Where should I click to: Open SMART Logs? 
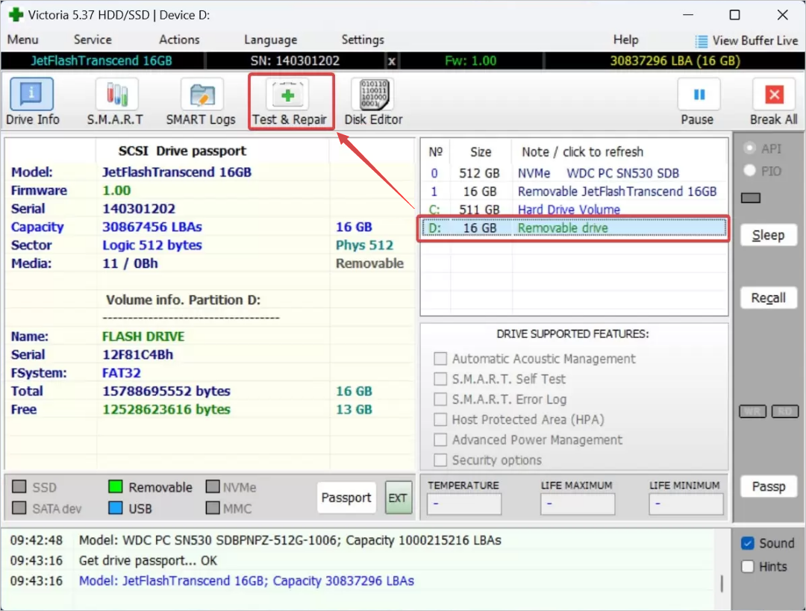point(201,101)
